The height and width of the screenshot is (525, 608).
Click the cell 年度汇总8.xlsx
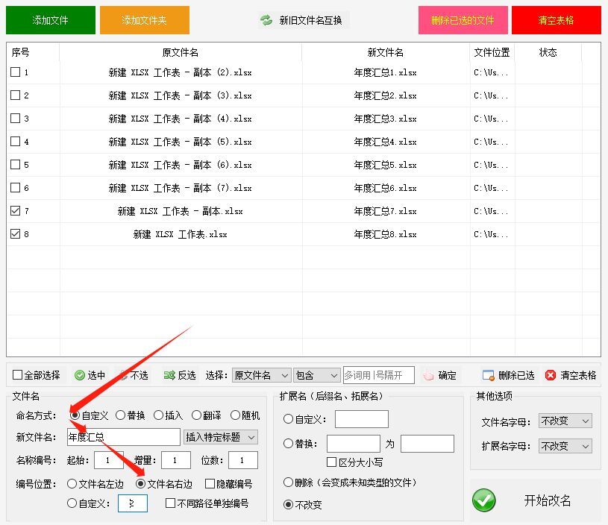pyautogui.click(x=386, y=234)
